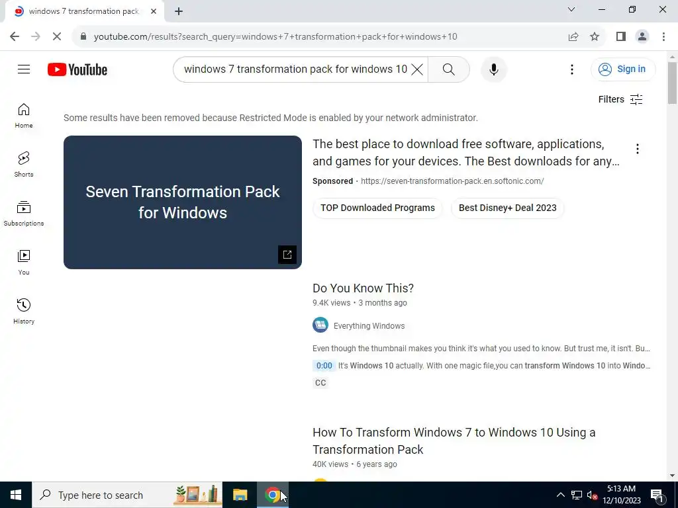Clear the search query with the X
This screenshot has height=508, width=678.
417,69
